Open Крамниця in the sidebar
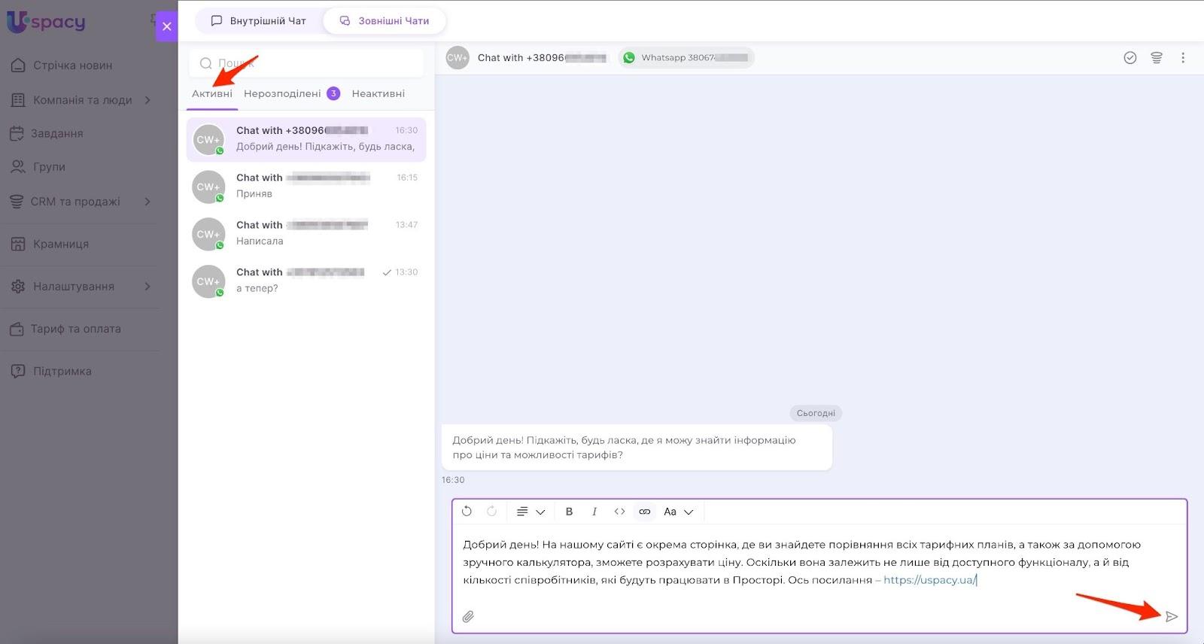The height and width of the screenshot is (644, 1204). pos(61,244)
